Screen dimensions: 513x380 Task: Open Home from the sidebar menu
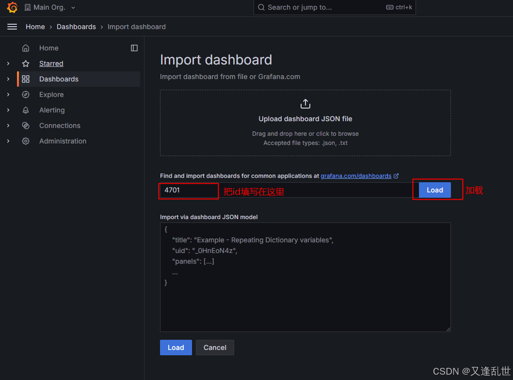click(x=49, y=48)
